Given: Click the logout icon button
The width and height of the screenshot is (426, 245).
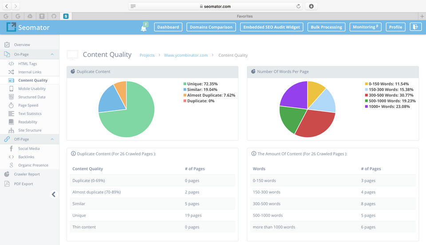Looking at the screenshot, I should point(415,27).
